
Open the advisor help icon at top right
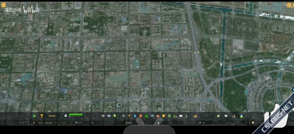pos(289,5)
